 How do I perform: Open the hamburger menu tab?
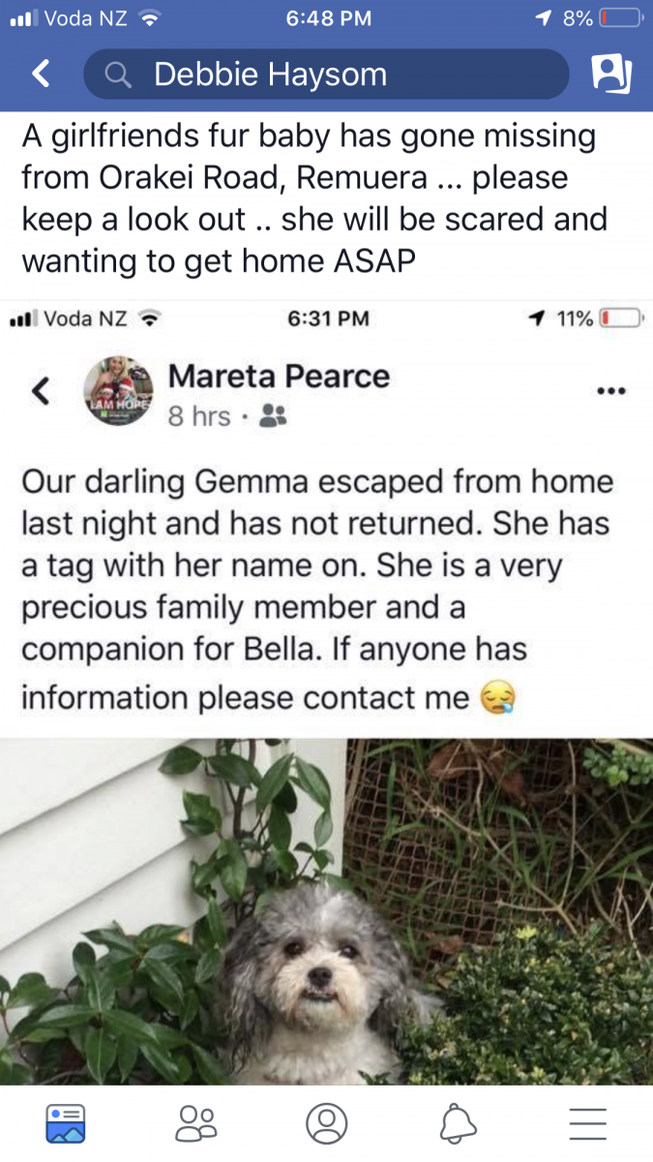click(x=587, y=1123)
